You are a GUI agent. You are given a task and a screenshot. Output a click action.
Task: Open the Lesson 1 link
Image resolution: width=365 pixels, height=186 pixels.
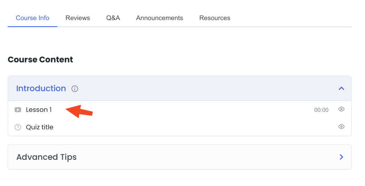pyautogui.click(x=38, y=110)
